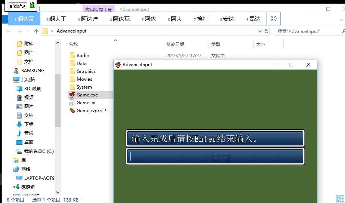
Task: Select the Game.ini file
Action: click(x=86, y=102)
